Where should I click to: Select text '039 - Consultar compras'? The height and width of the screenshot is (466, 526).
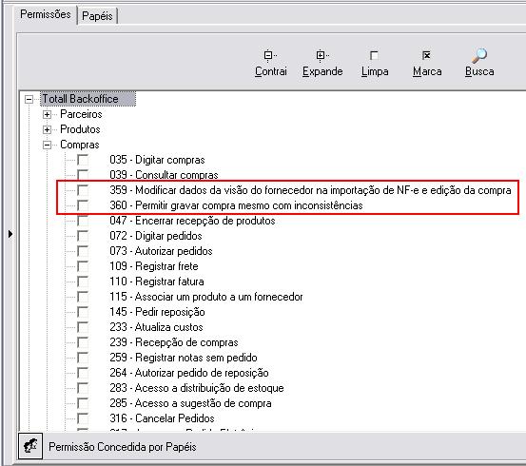coord(164,175)
